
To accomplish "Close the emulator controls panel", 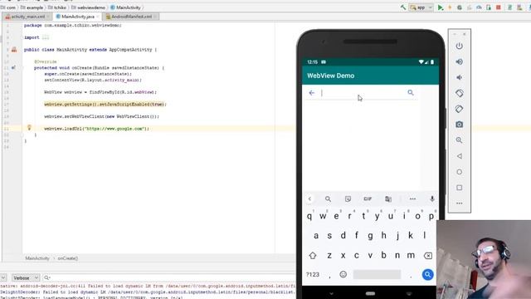I will tap(465, 34).
